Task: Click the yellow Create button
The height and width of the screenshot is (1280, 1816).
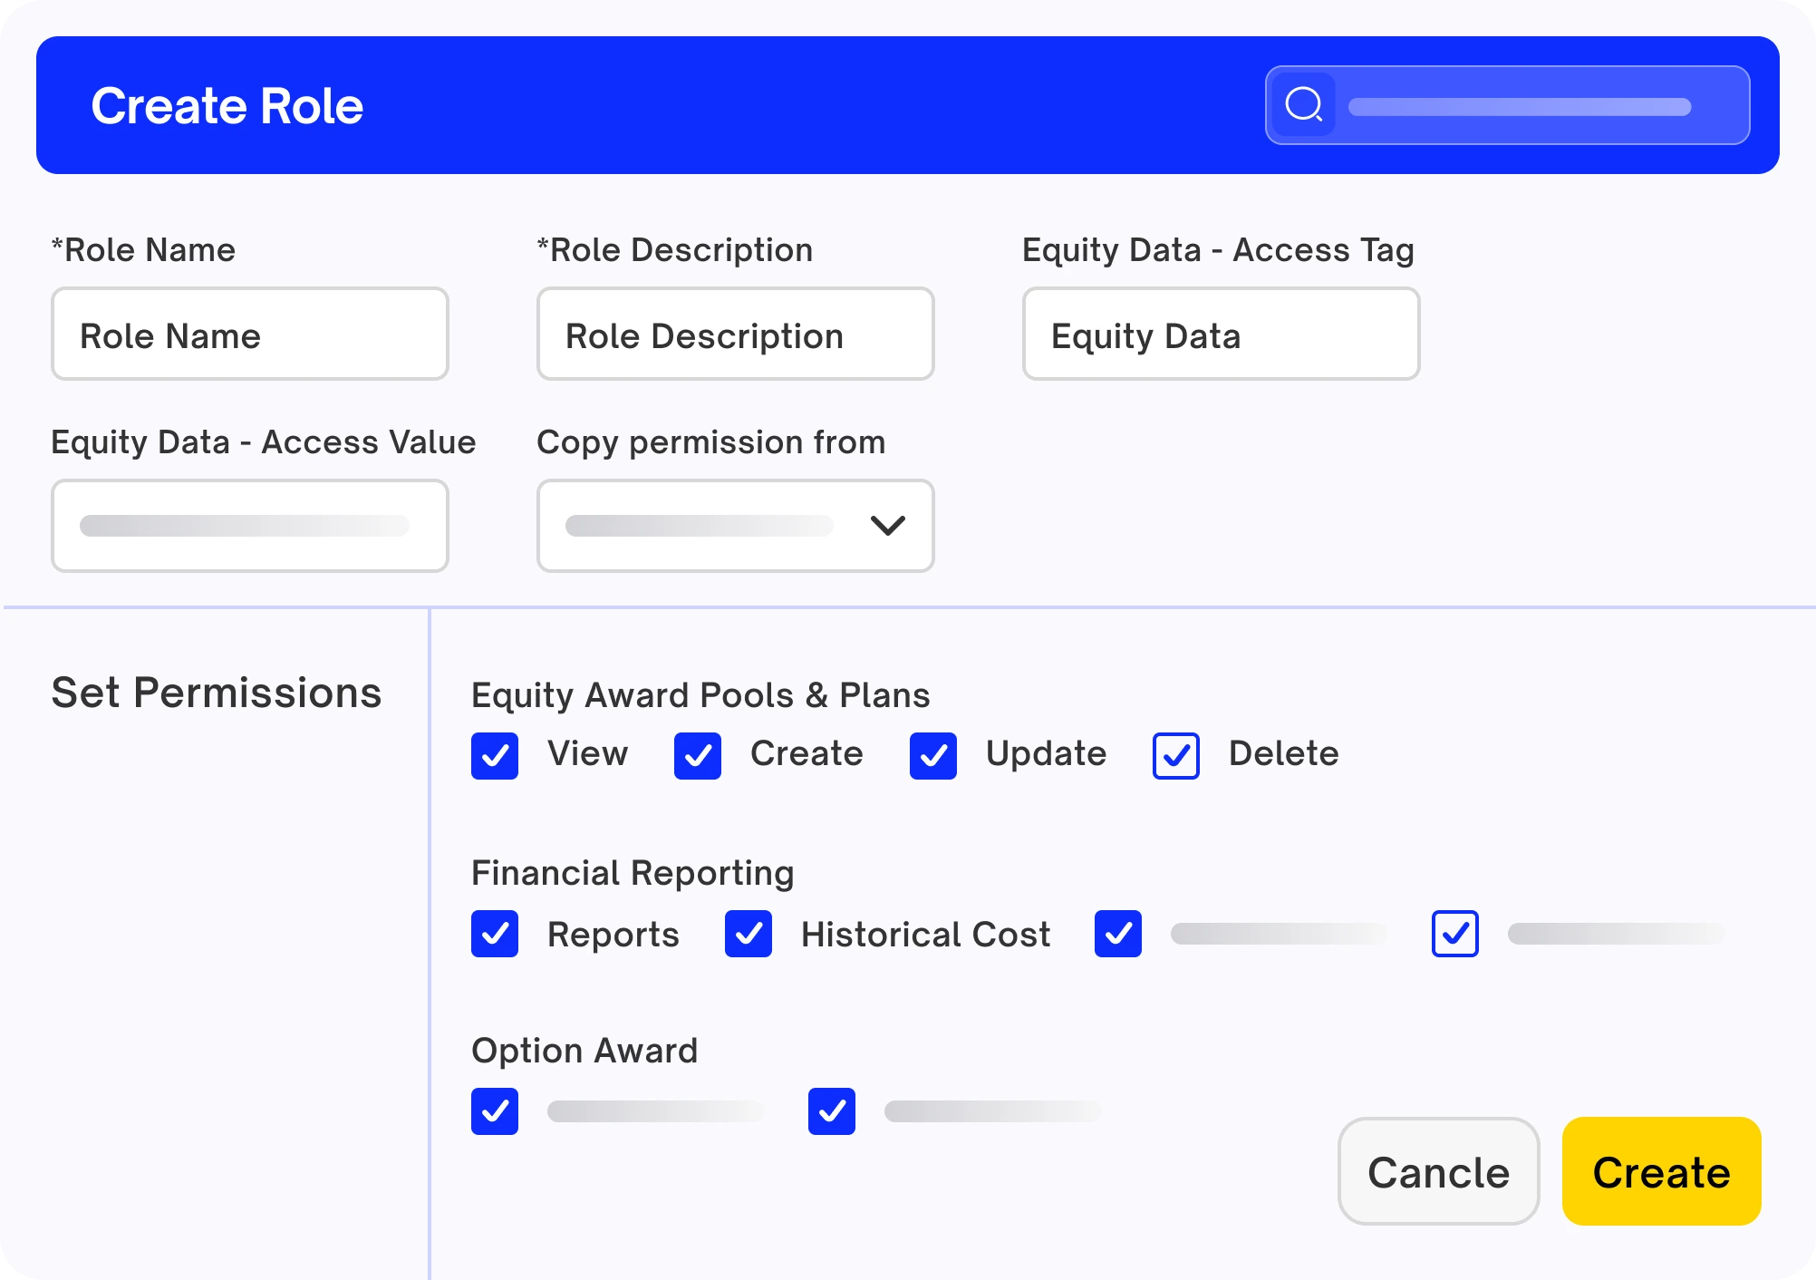Action: coord(1661,1171)
